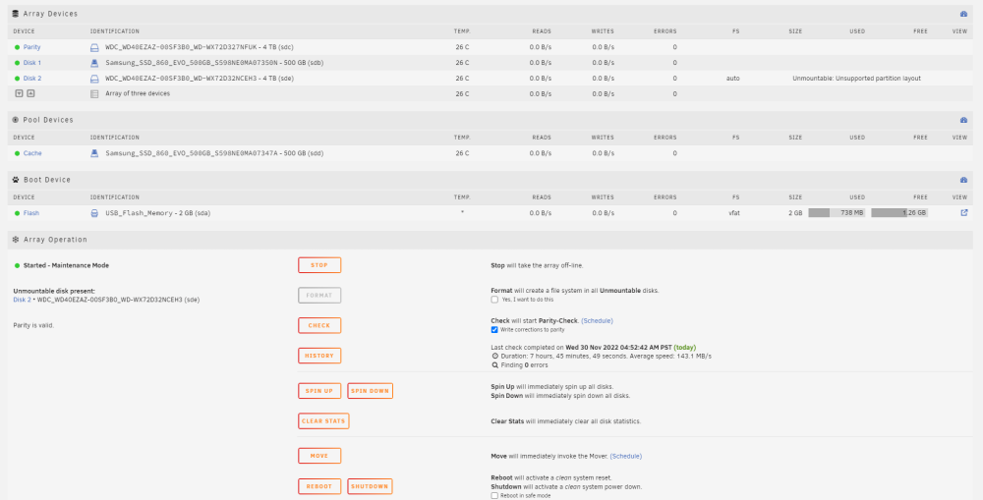This screenshot has width=983, height=500.
Task: Click the Flash free space bar 1.26 GB
Action: [x=899, y=213]
